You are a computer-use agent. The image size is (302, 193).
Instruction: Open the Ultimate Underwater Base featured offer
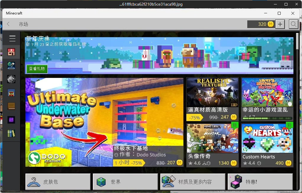coord(104,122)
